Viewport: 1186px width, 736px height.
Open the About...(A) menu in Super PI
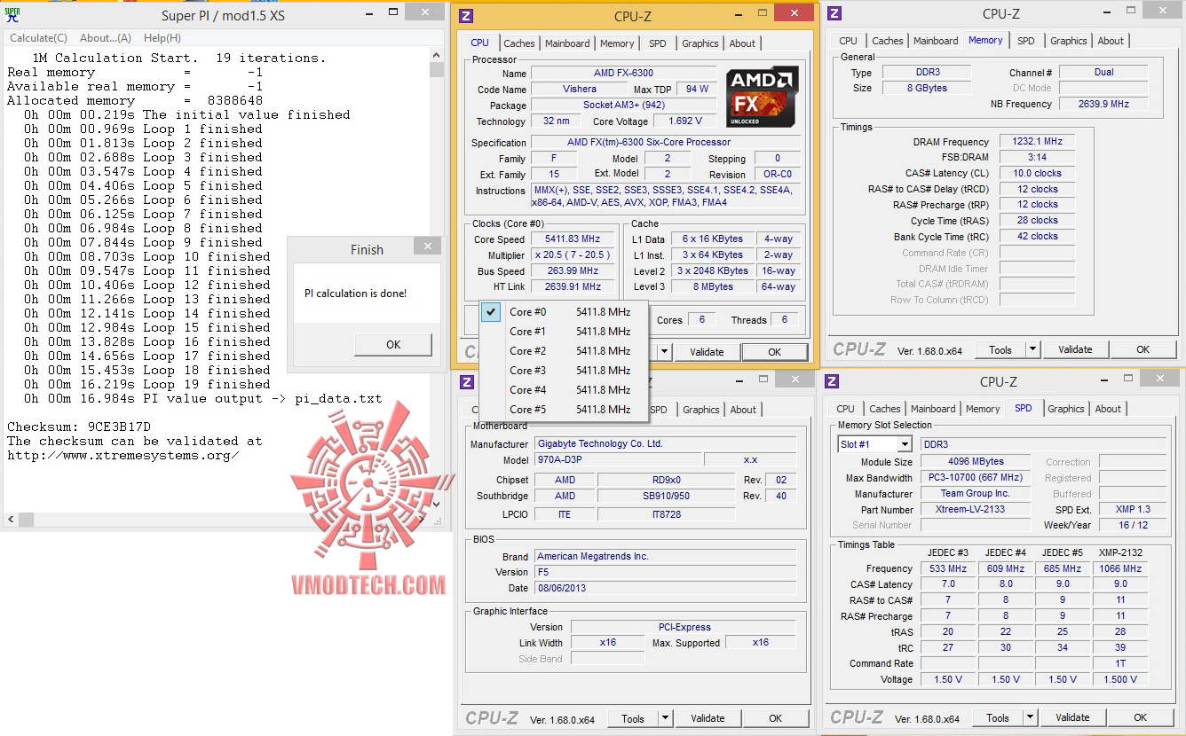pyautogui.click(x=106, y=38)
